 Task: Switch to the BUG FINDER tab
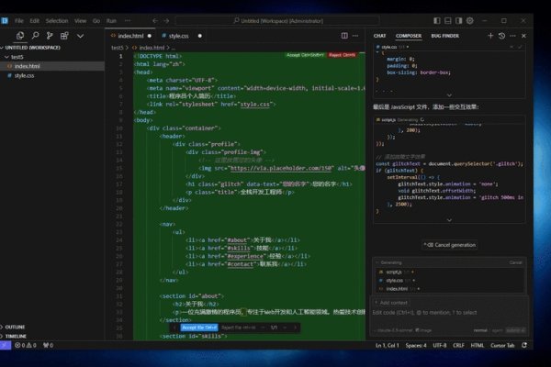(x=445, y=35)
